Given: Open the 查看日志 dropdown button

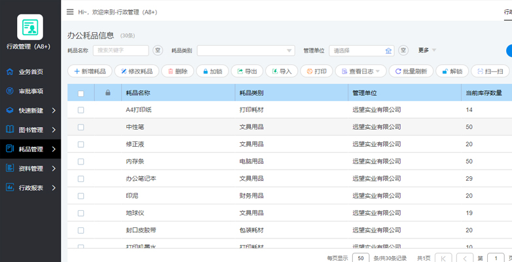Looking at the screenshot, I should tap(361, 71).
